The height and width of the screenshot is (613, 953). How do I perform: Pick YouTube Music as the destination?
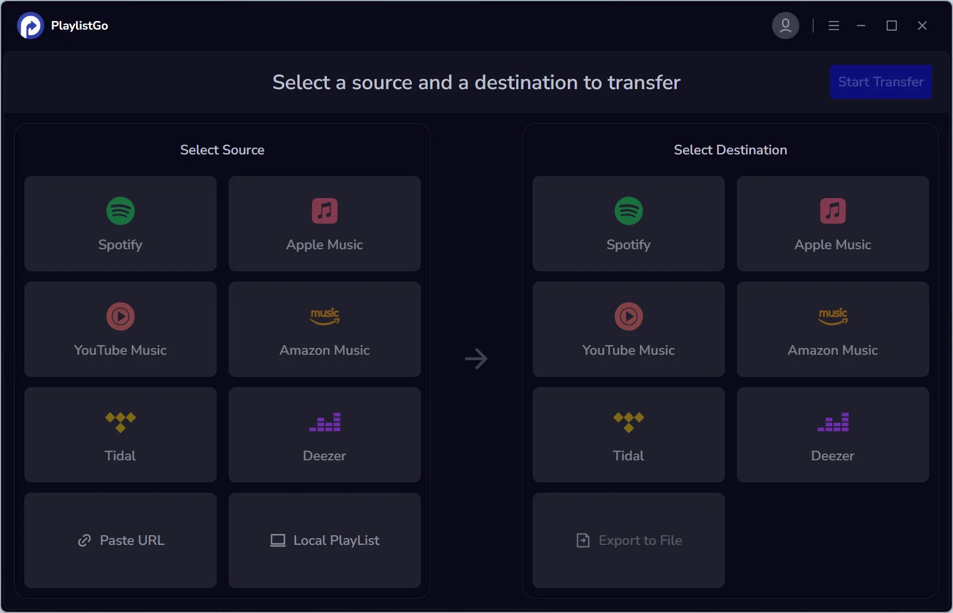coord(628,329)
